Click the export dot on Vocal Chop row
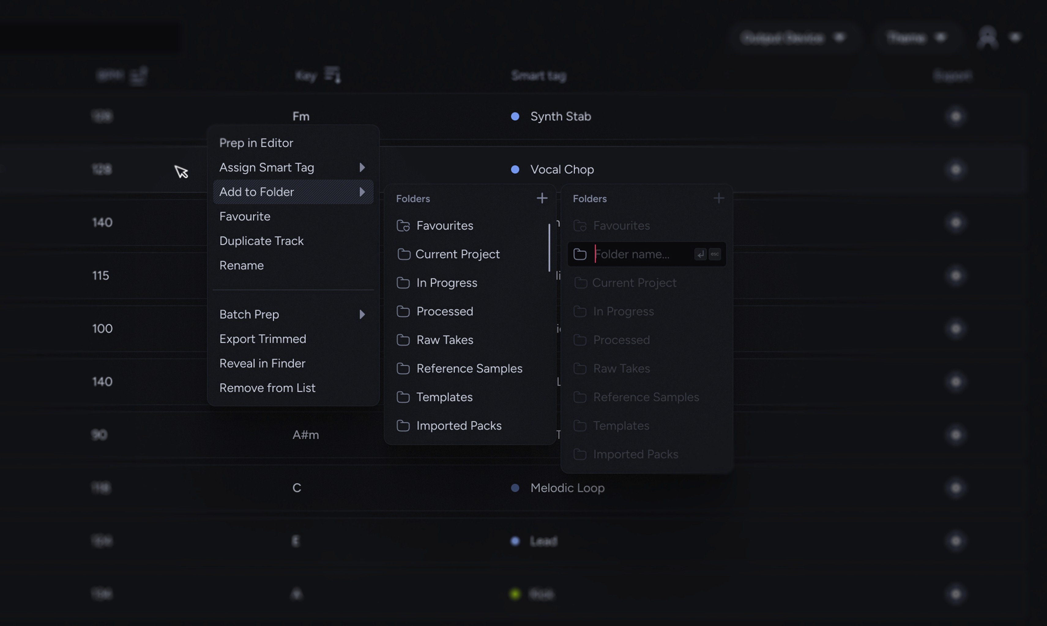The width and height of the screenshot is (1047, 626). (x=956, y=170)
